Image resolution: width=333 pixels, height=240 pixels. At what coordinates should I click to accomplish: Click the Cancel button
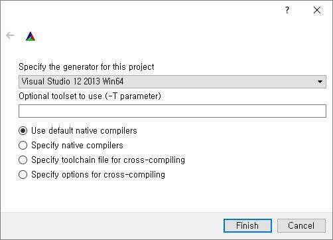301,225
